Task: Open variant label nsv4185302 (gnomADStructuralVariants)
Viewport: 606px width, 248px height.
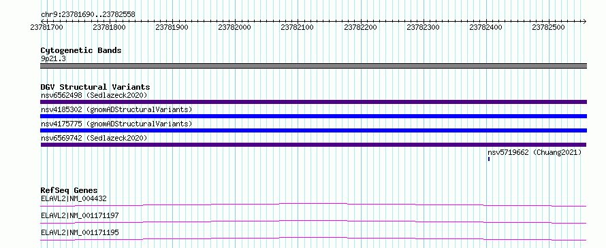Action: click(x=116, y=109)
